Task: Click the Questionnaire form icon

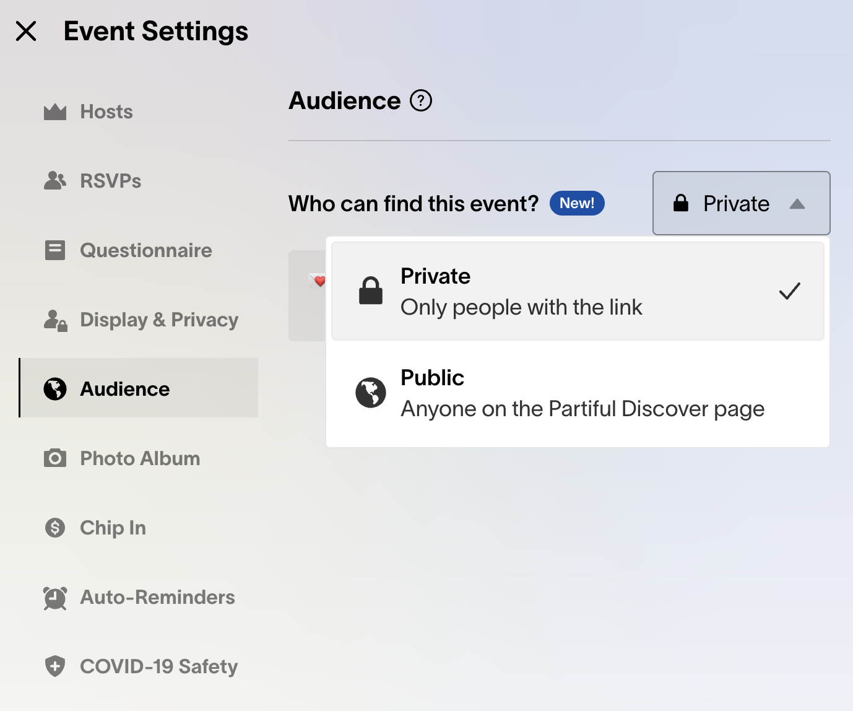Action: 55,250
